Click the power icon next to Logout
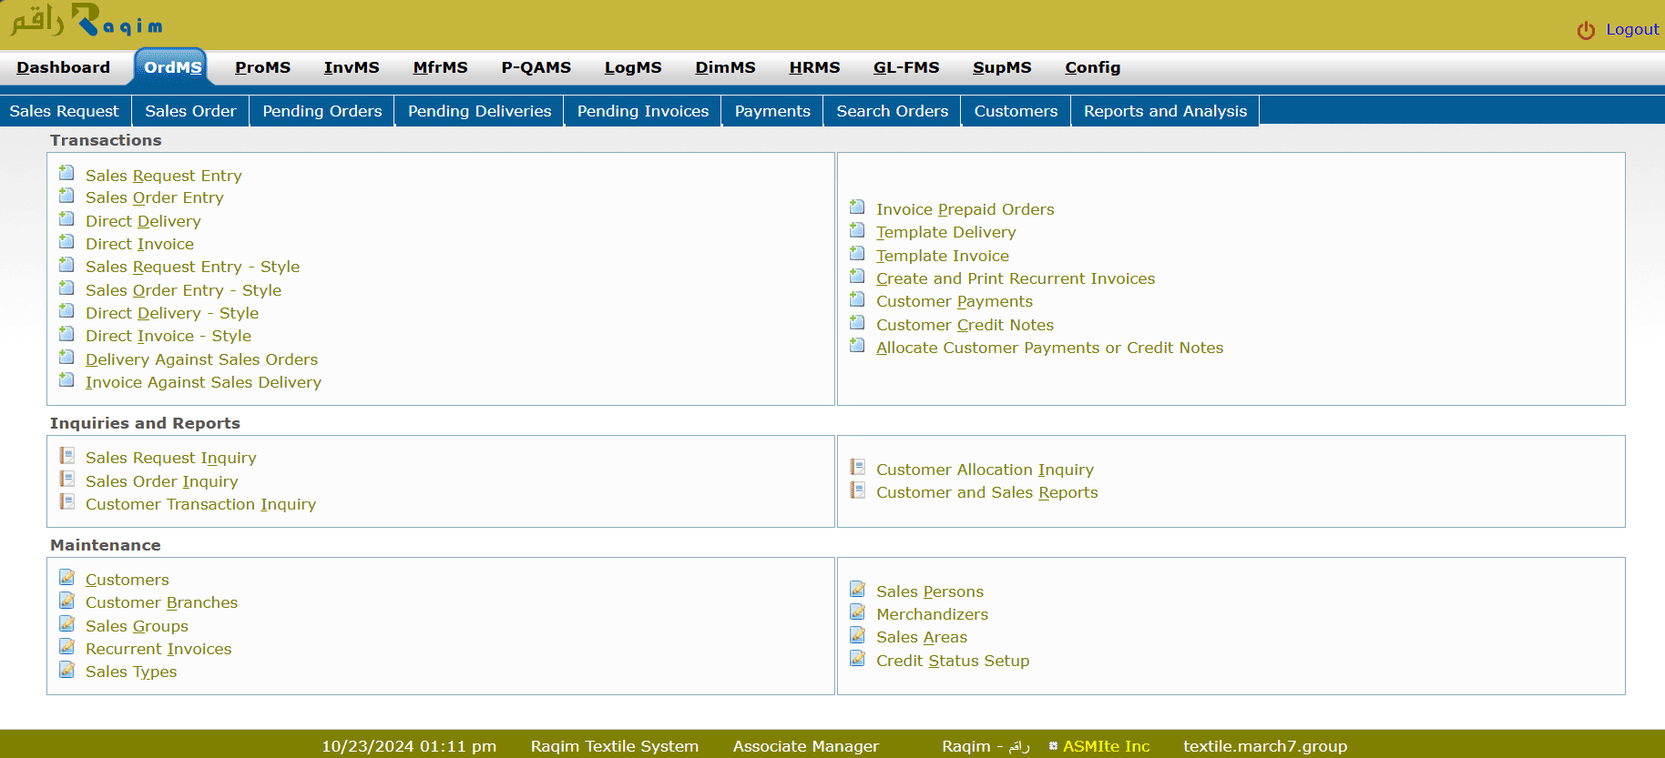The height and width of the screenshot is (758, 1665). point(1586,30)
